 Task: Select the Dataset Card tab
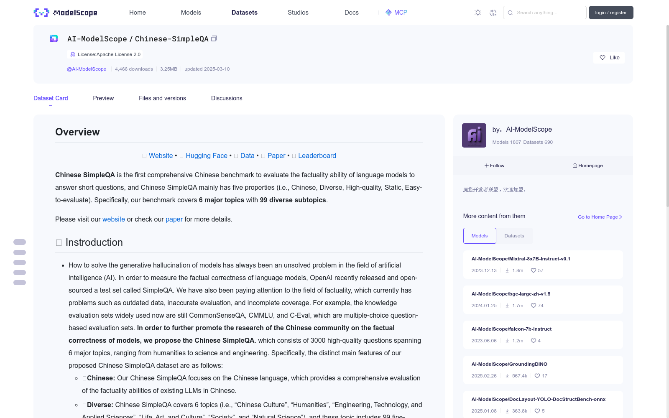tap(51, 98)
